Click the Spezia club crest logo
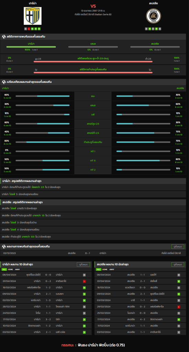Image resolution: width=189 pixels, height=352 pixels. coord(154,16)
